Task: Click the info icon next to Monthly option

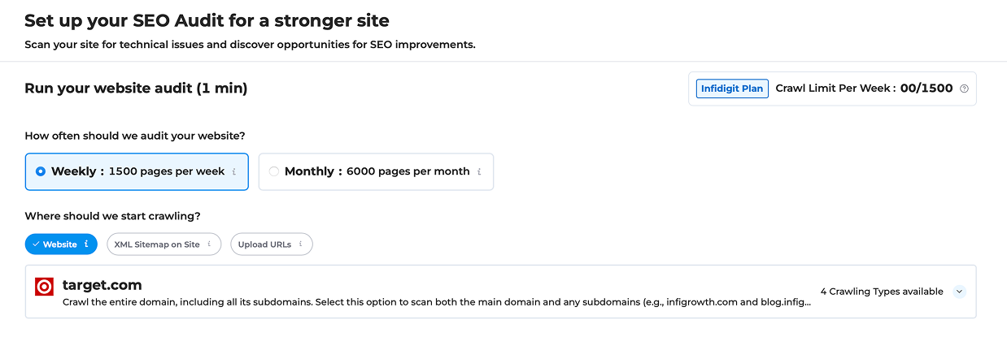Action: [479, 171]
